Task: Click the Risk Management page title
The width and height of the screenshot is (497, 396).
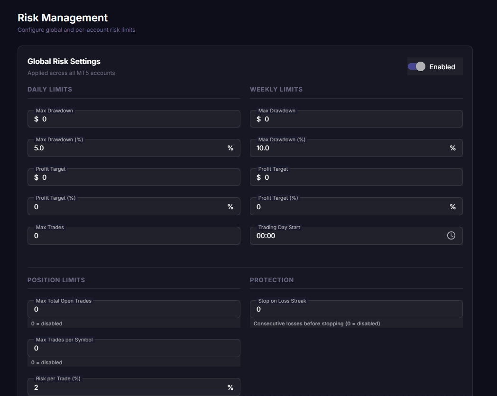Action: point(63,18)
